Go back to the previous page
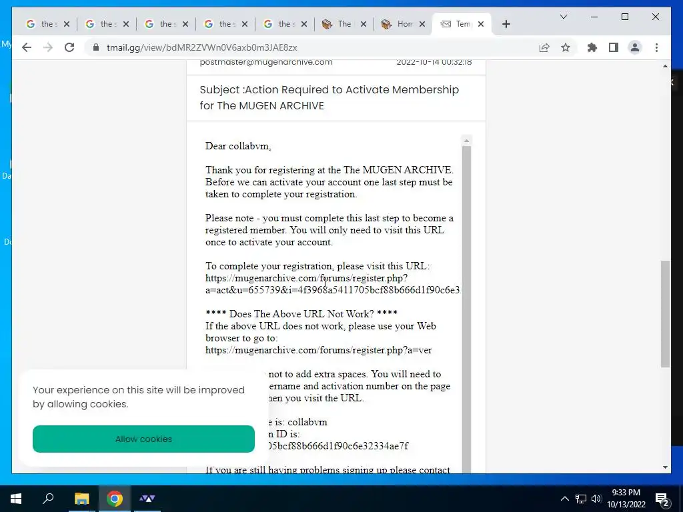Image resolution: width=683 pixels, height=512 pixels. 27,47
